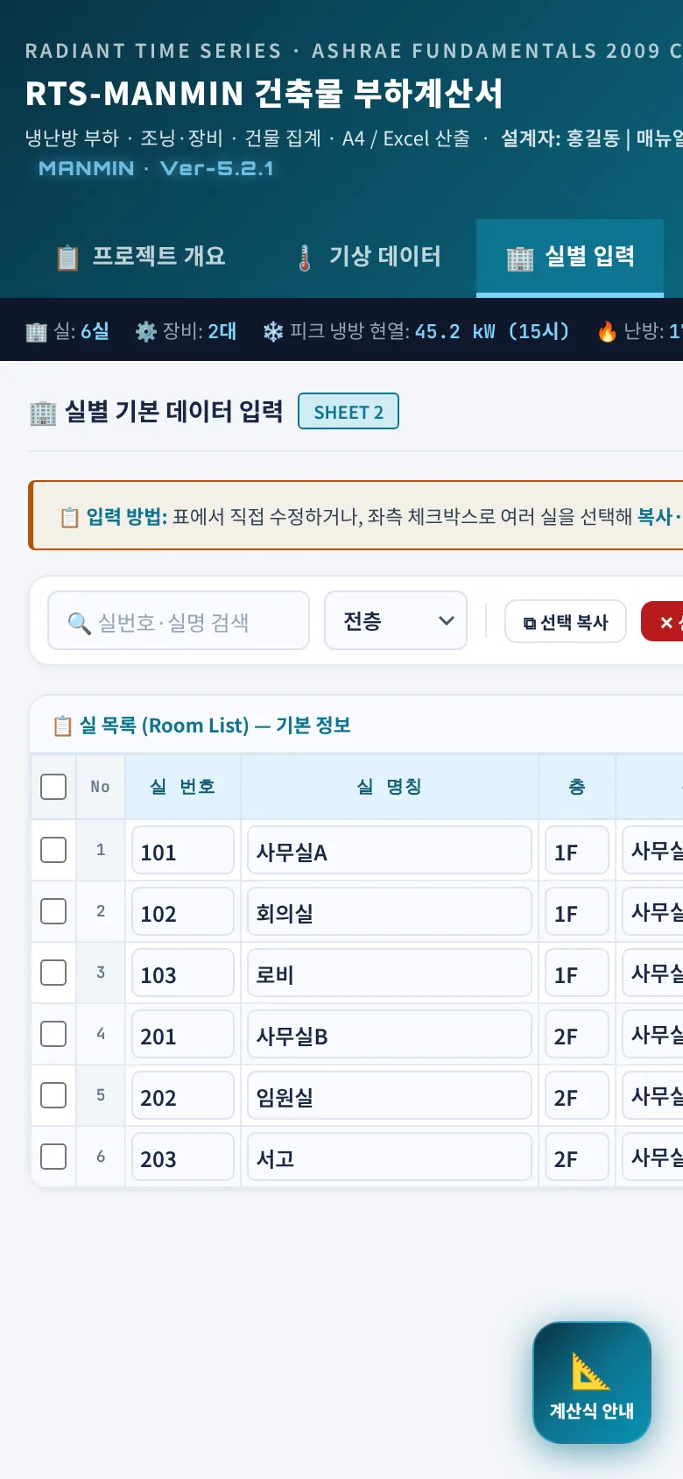The width and height of the screenshot is (683, 1479).
Task: Click the 층 column header
Action: [x=577, y=787]
